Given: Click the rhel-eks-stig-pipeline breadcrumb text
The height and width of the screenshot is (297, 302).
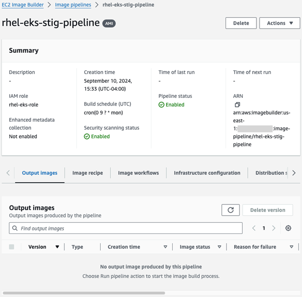Looking at the screenshot, I should coord(128,5).
